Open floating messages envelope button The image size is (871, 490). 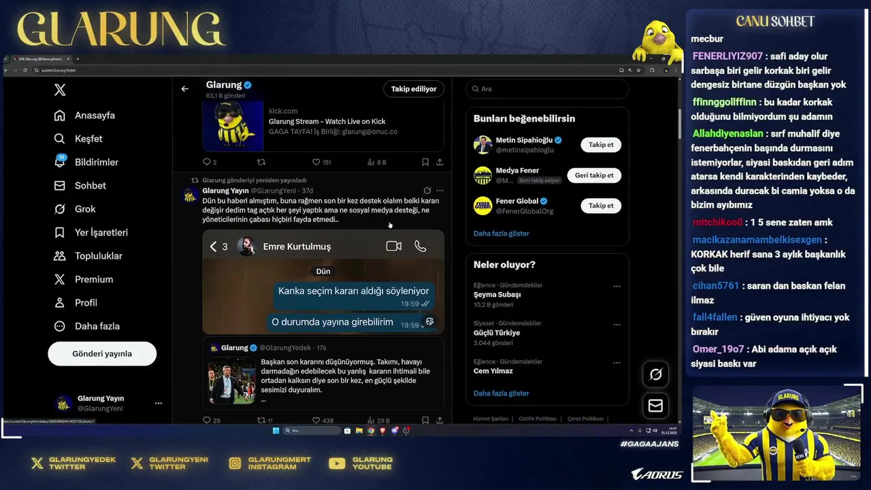coord(656,406)
